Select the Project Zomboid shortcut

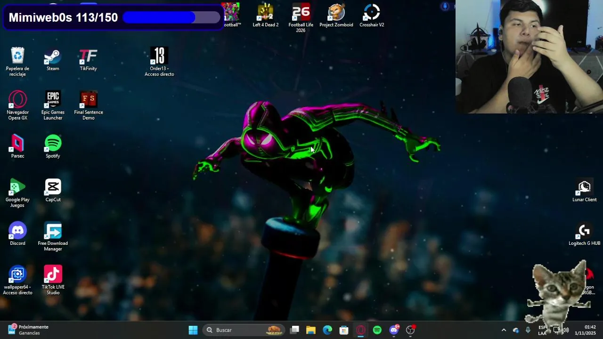coord(336,15)
